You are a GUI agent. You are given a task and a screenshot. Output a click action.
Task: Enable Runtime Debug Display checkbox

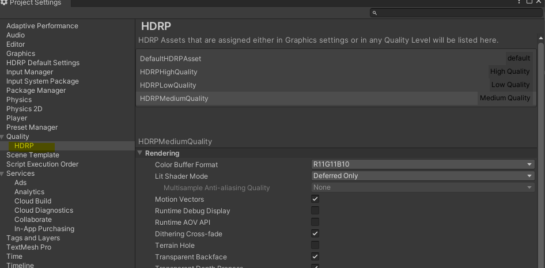coord(315,210)
